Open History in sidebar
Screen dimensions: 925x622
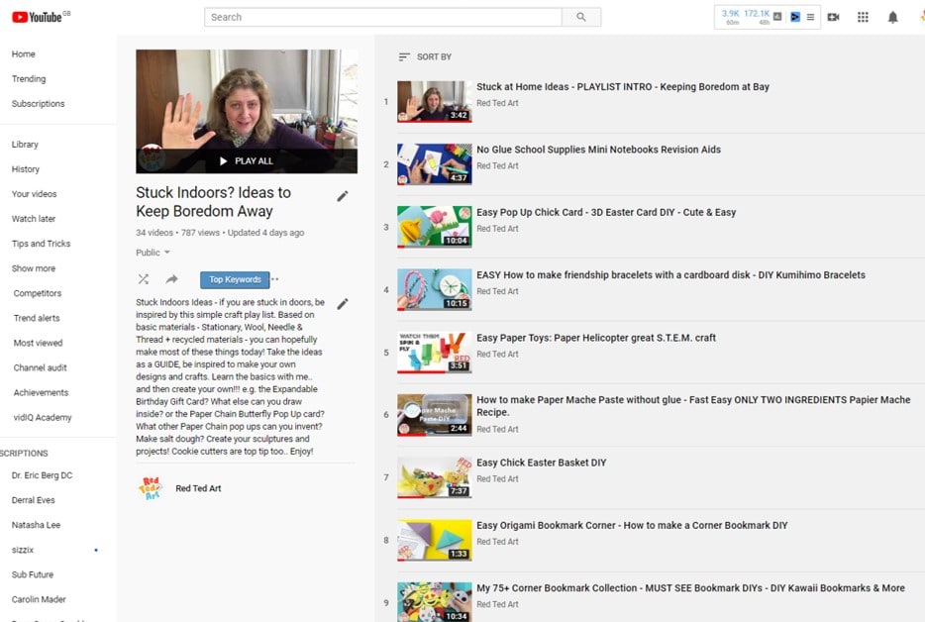(26, 168)
